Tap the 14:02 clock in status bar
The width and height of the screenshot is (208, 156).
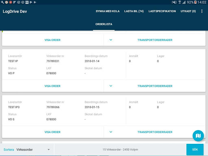(x=202, y=2)
